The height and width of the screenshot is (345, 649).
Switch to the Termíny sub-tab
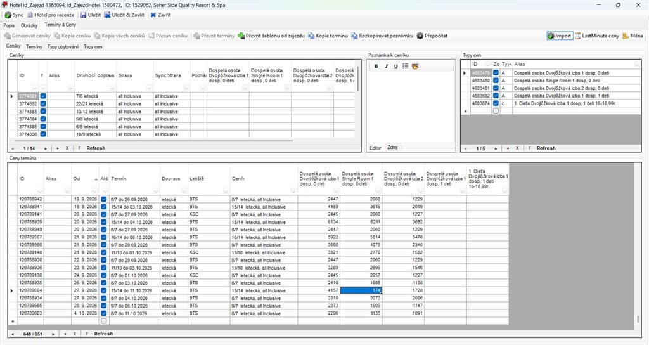point(34,47)
